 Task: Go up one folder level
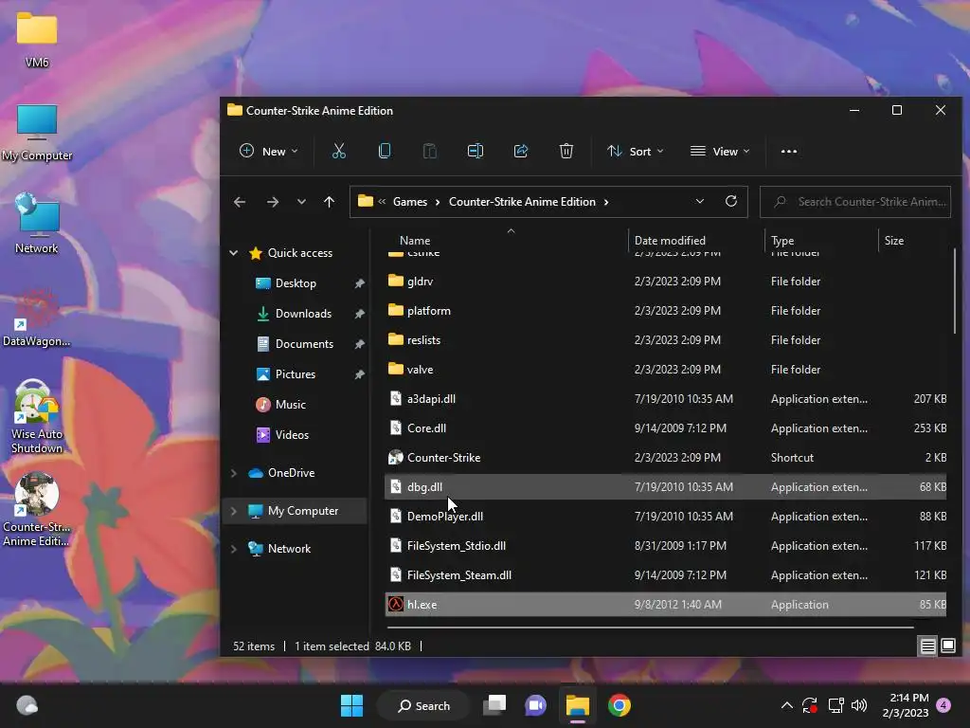coord(329,202)
